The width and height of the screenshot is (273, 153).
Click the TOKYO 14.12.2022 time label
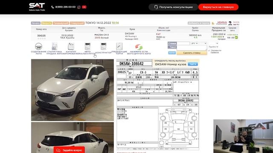102,23
